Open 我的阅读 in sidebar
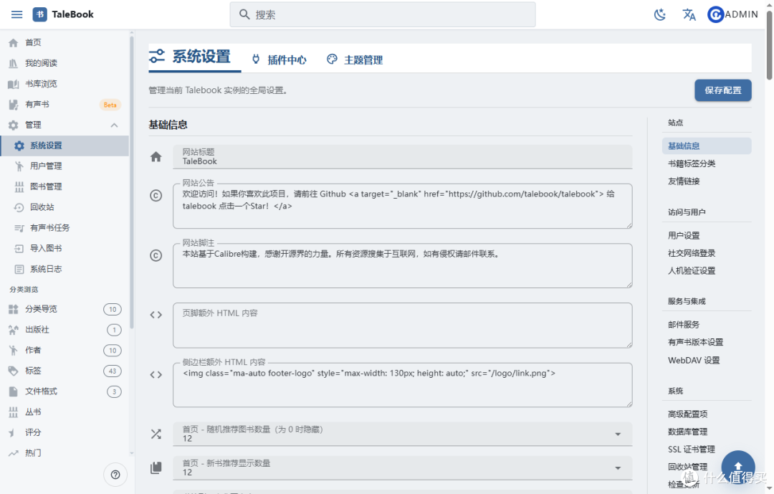774x494 pixels. pos(64,63)
